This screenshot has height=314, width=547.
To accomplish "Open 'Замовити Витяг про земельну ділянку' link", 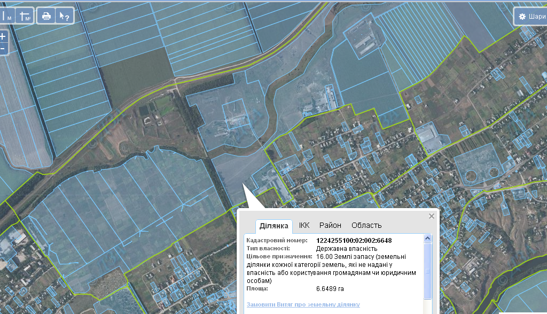I will [303, 304].
